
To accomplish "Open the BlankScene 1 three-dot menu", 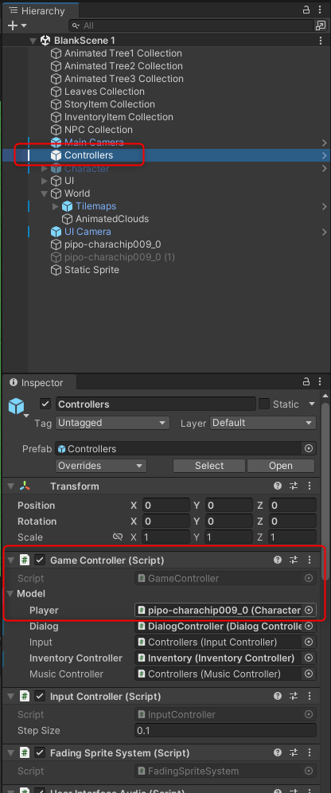I will (x=321, y=41).
